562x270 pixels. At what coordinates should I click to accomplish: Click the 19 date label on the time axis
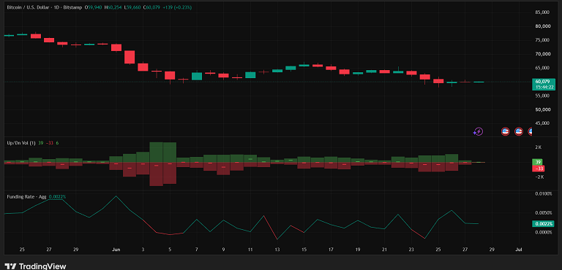point(358,250)
